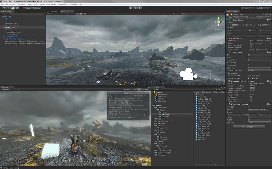The height and width of the screenshot is (169, 272).
Task: Toggle Apply Root Motion checkbox
Action: [251, 45]
